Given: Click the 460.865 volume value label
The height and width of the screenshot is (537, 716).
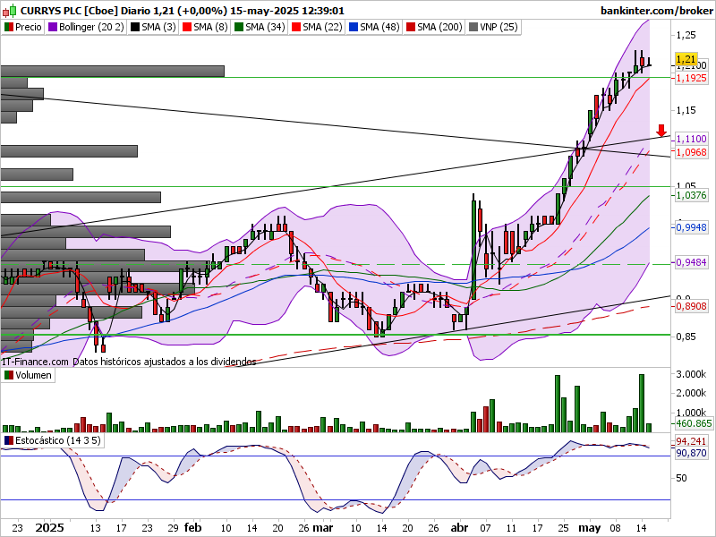Looking at the screenshot, I should click(x=694, y=423).
